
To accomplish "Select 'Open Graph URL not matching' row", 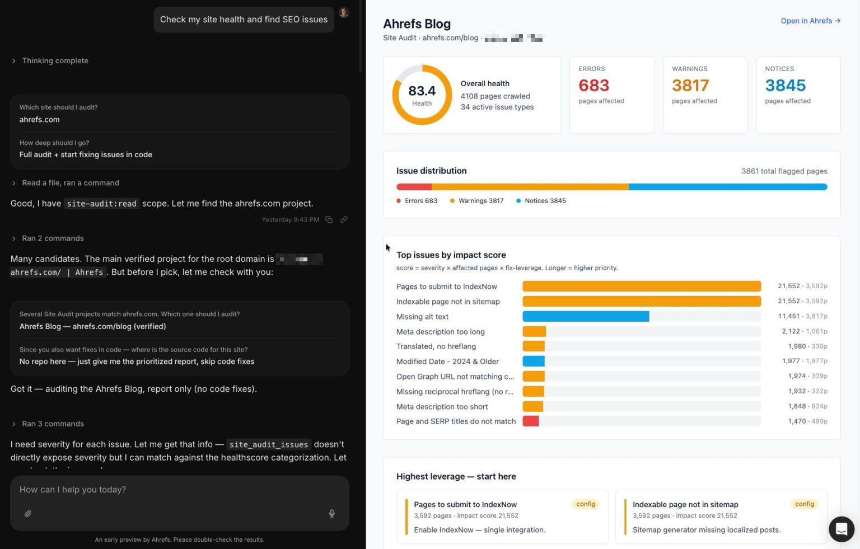I will tap(611, 377).
